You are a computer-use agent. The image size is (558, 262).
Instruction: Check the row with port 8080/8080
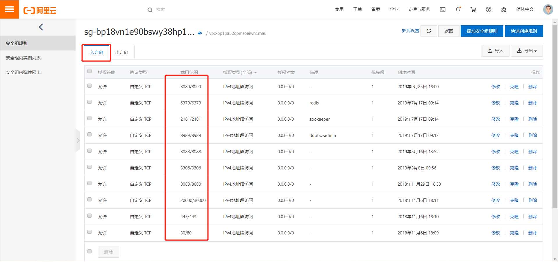90,183
